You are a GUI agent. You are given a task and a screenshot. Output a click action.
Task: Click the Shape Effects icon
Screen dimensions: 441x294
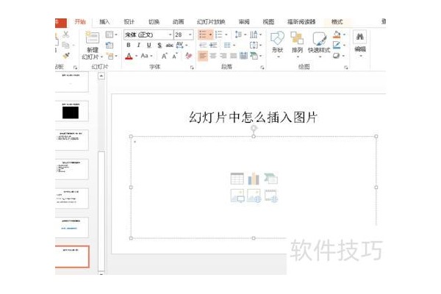tap(337, 56)
